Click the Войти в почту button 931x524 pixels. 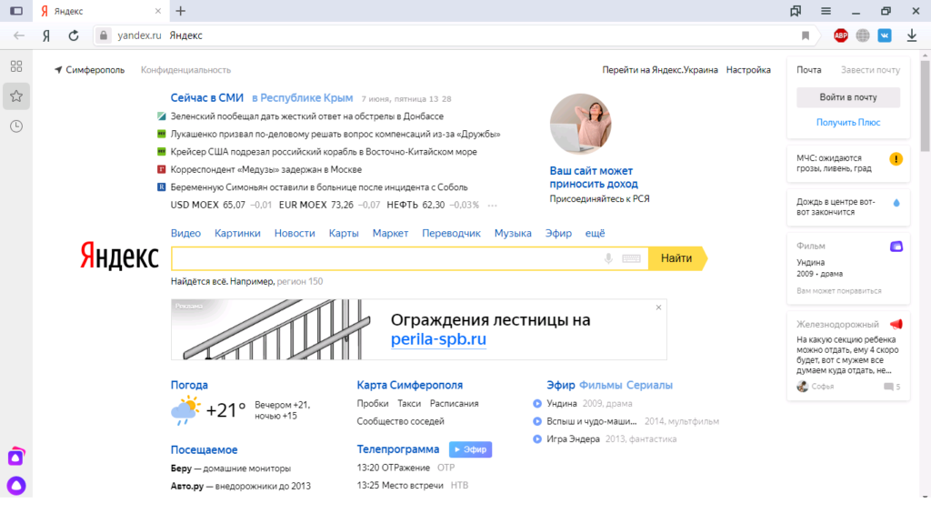[x=848, y=97]
